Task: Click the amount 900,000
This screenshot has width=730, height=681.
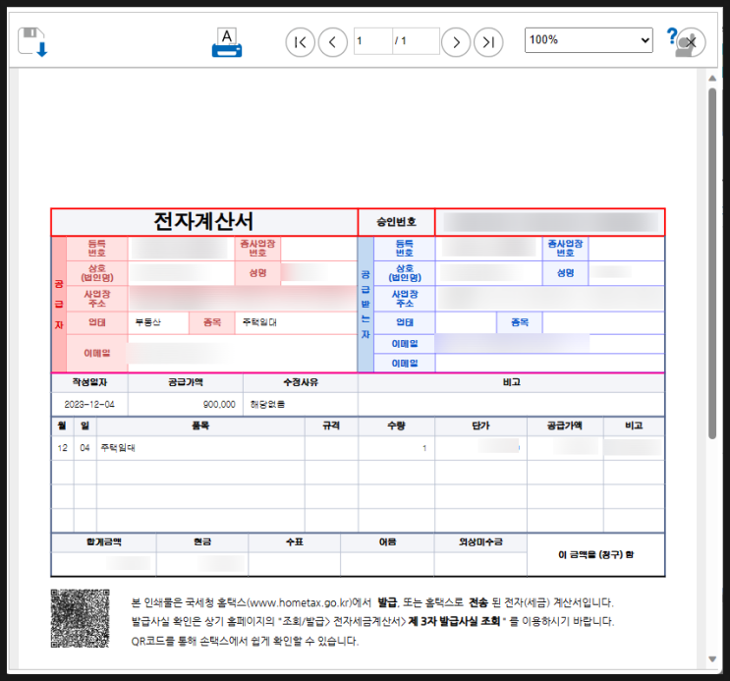Action: pyautogui.click(x=219, y=404)
